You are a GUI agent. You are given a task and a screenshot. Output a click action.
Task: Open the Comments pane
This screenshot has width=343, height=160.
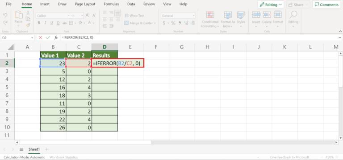pos(326,4)
